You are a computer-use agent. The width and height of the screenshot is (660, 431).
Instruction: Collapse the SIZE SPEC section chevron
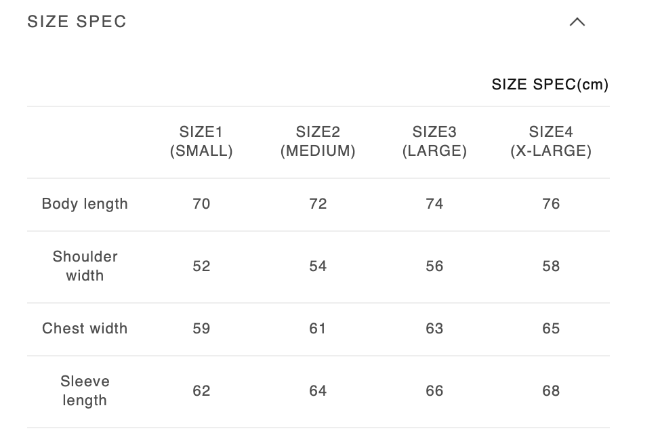coord(577,22)
